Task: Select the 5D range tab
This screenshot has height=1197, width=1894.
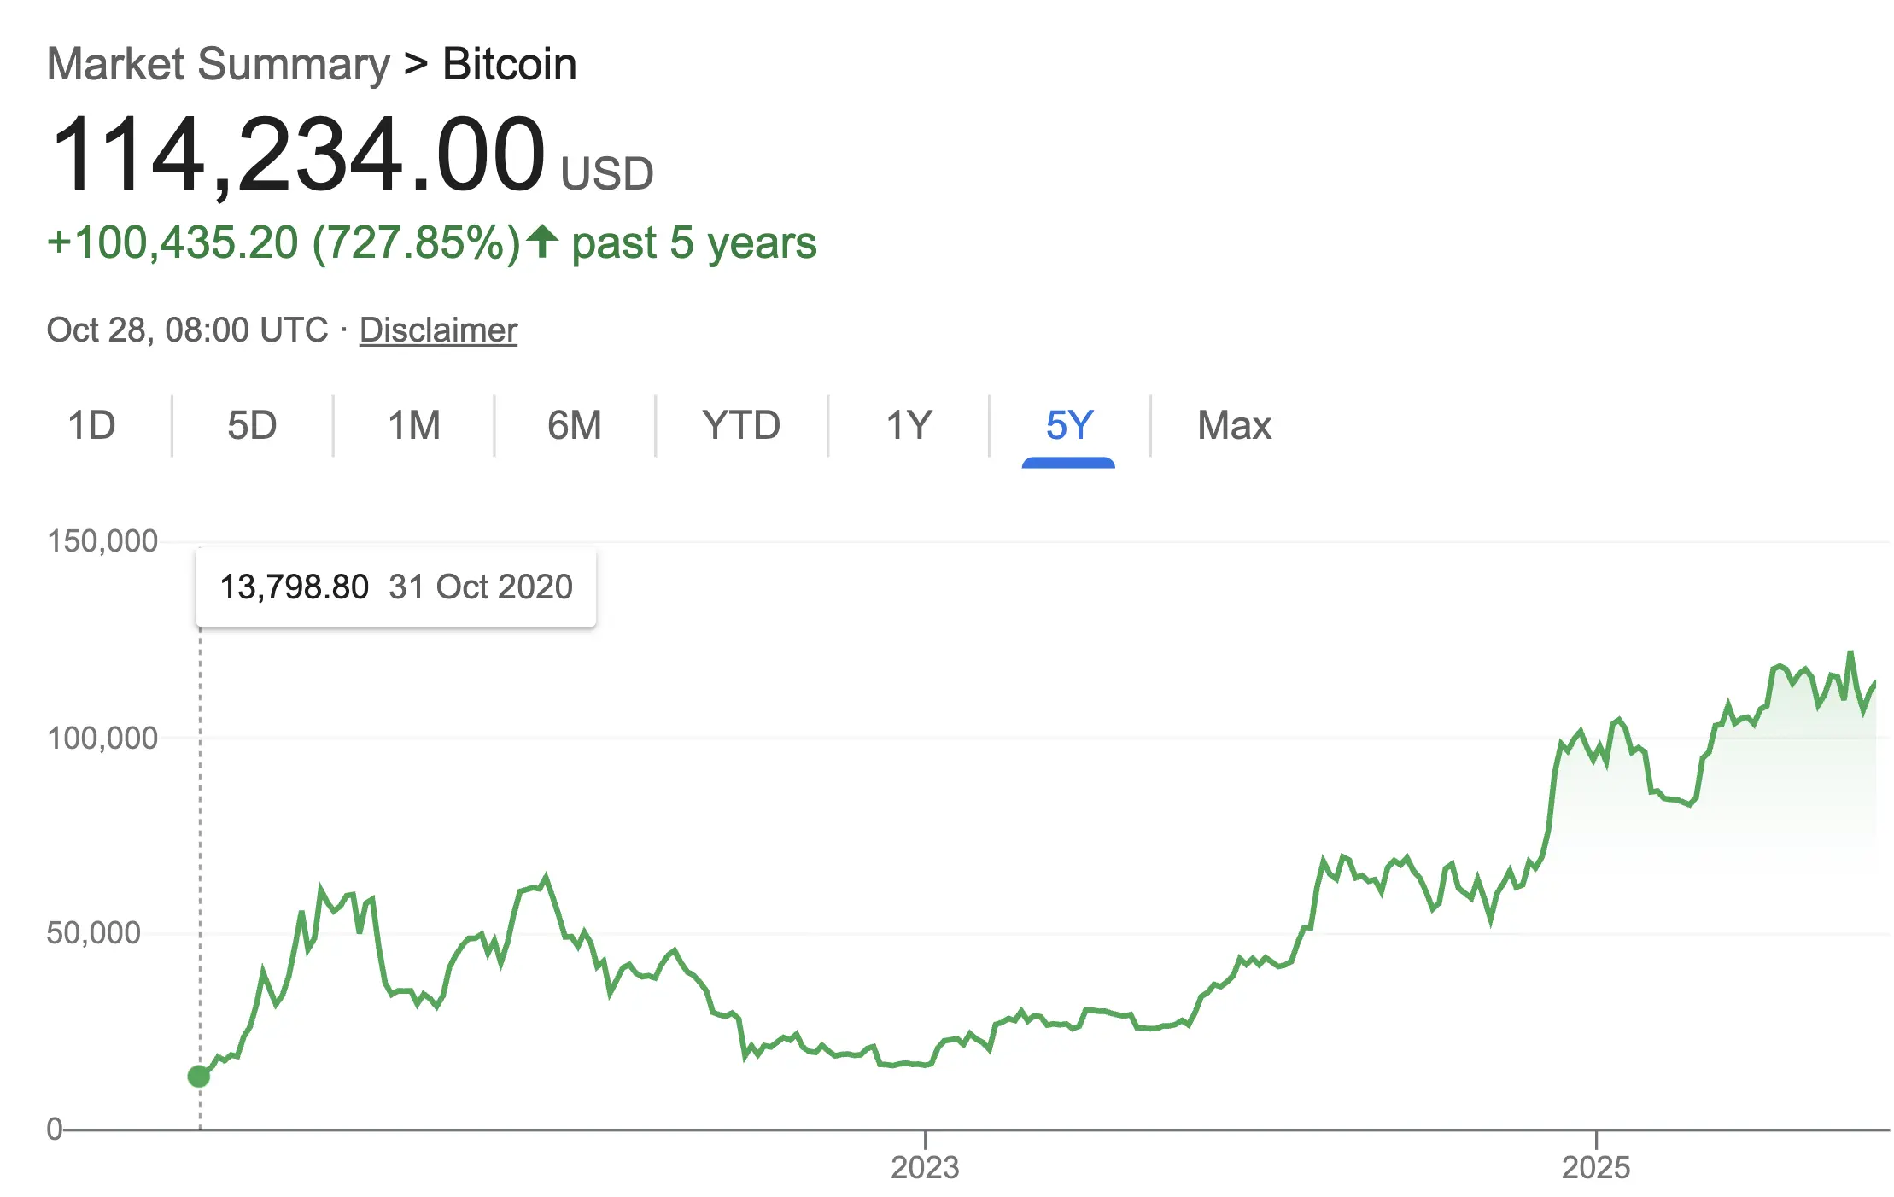Action: coord(252,425)
